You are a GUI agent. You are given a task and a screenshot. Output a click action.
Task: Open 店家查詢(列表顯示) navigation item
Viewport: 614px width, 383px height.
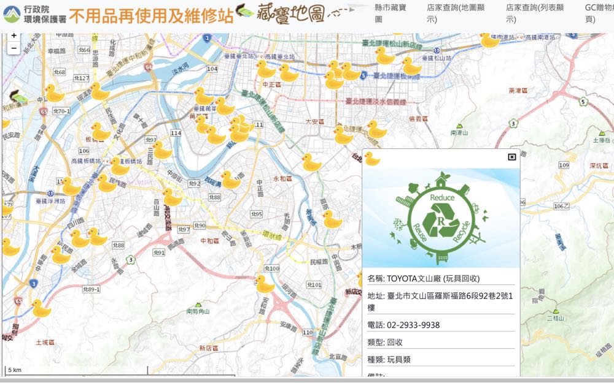[x=535, y=13]
